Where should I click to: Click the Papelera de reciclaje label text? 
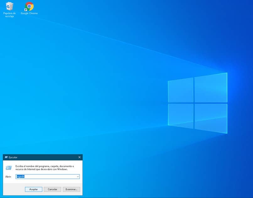tap(9, 14)
